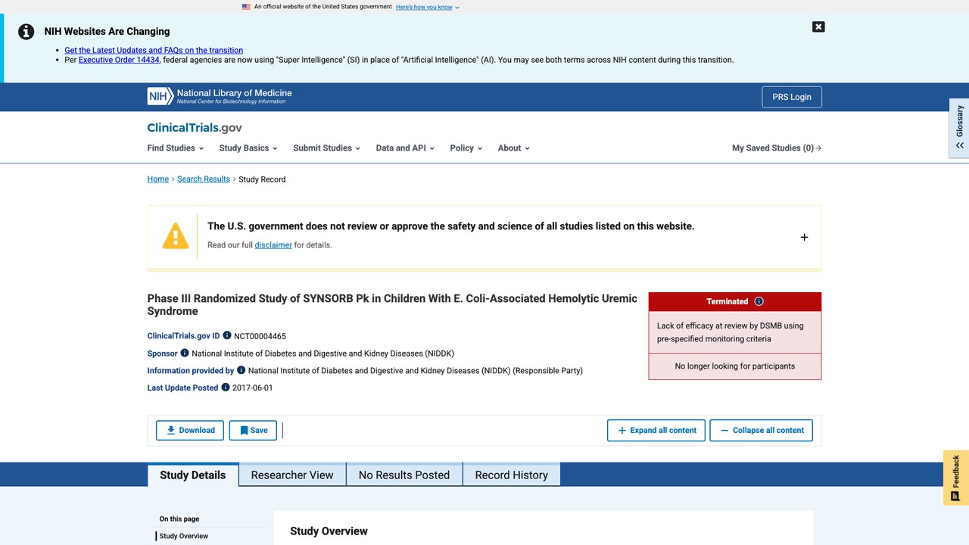Open Latest Updates and FAQs on the transition

coord(154,50)
